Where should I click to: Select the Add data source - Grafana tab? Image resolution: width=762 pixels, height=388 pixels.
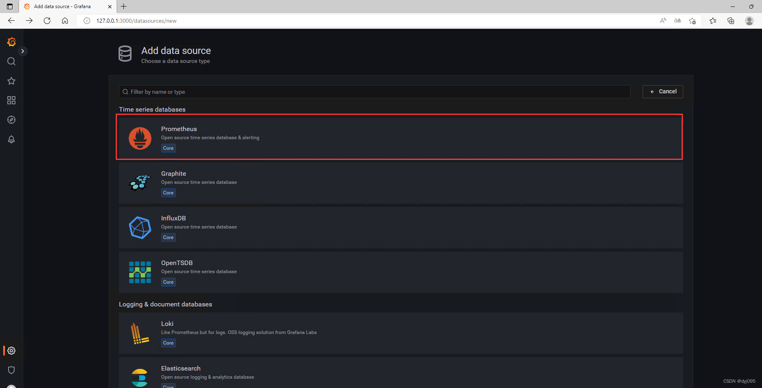pos(67,6)
